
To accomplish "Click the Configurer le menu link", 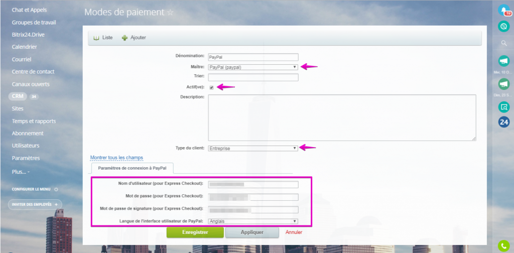I will tap(31, 189).
